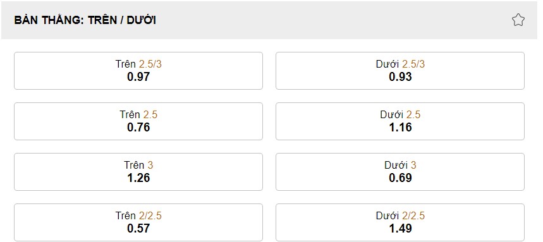Mark this market as favorite with star
543x242 pixels.
click(x=518, y=20)
